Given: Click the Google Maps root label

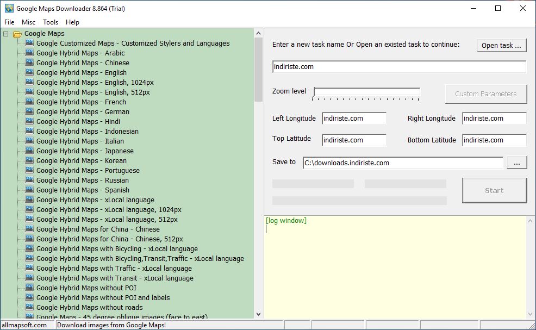Looking at the screenshot, I should coord(44,34).
